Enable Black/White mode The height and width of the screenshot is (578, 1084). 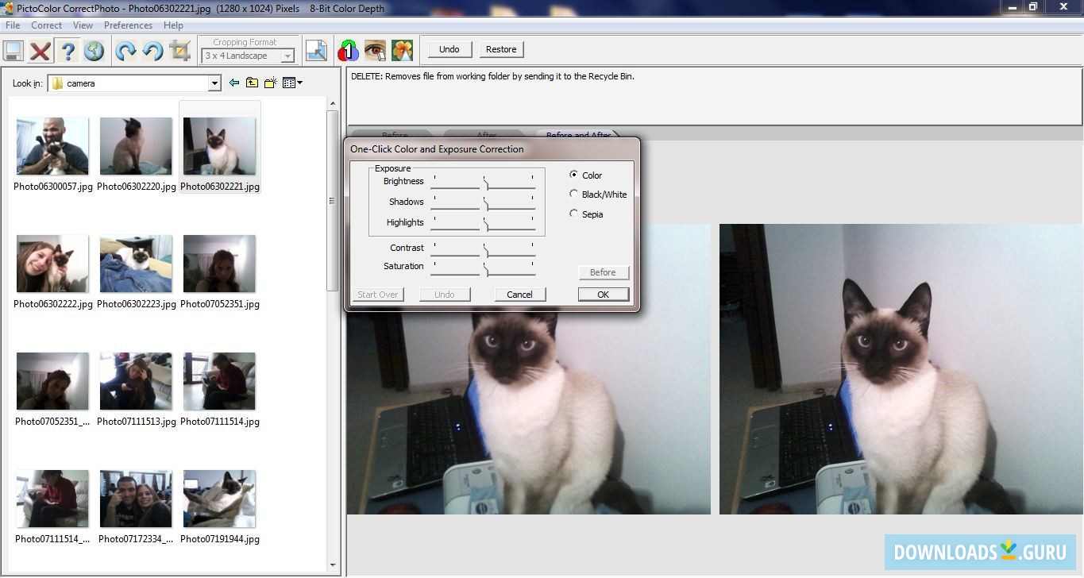[x=574, y=194]
